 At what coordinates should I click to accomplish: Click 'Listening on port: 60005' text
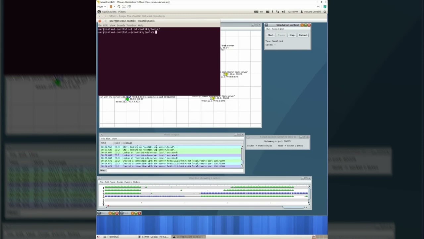click(277, 141)
